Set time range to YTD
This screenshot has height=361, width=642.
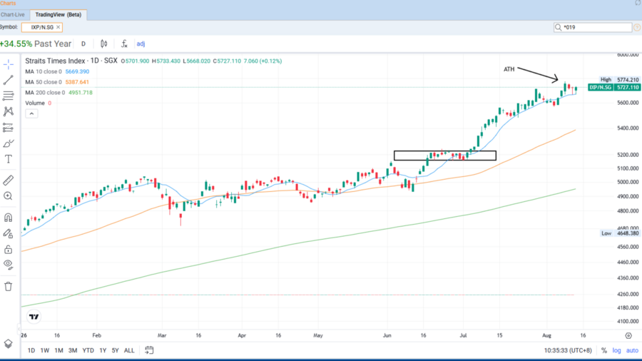(88, 350)
